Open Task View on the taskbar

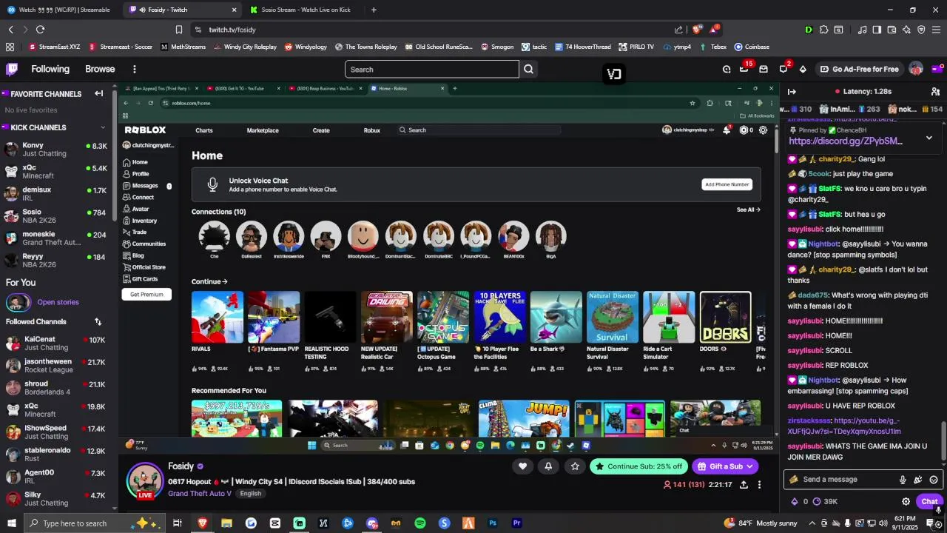pos(178,523)
